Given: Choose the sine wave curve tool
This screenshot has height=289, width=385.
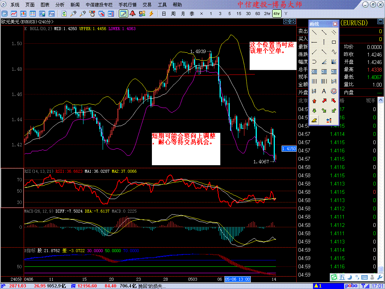Looking at the screenshot, I should pyautogui.click(x=334, y=52).
